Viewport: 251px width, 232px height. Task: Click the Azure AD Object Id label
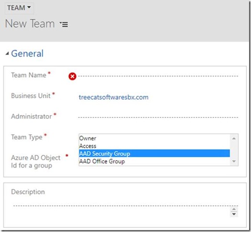pos(36,162)
